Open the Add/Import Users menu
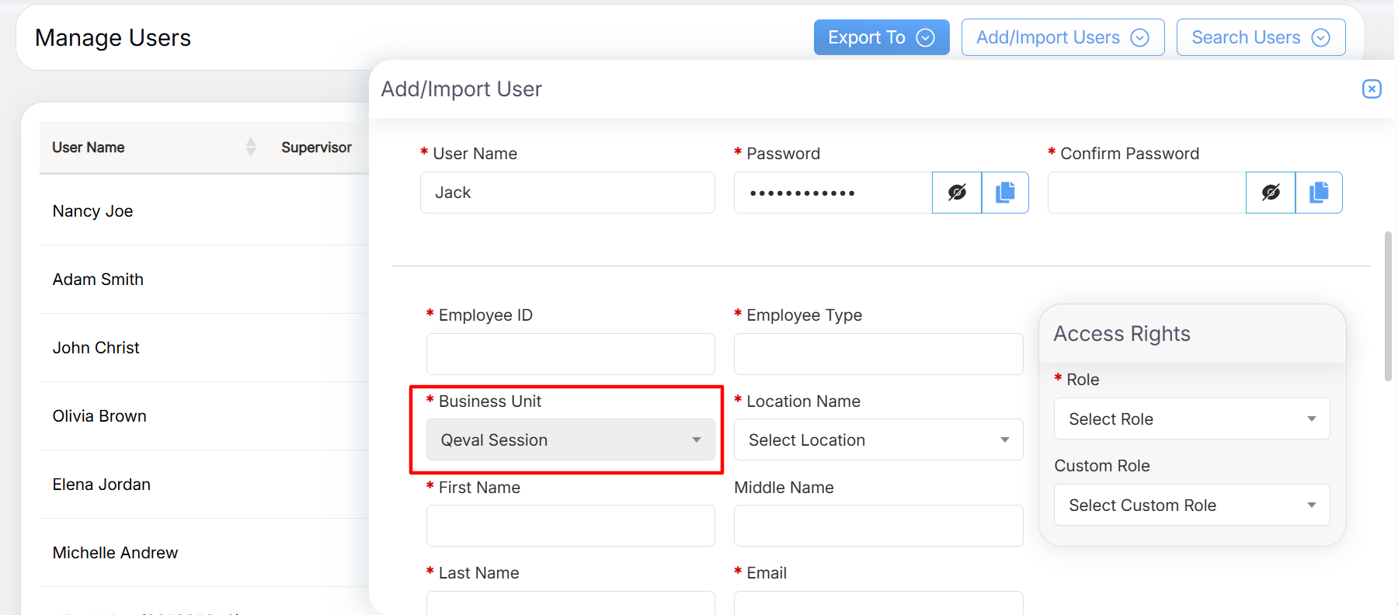This screenshot has height=615, width=1398. click(1062, 37)
